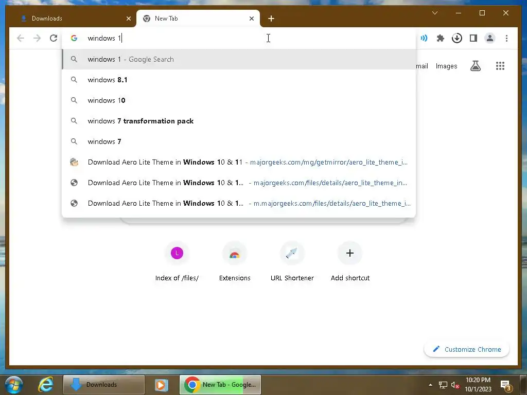Close the New Tab tab
This screenshot has width=527, height=395.
[x=251, y=19]
